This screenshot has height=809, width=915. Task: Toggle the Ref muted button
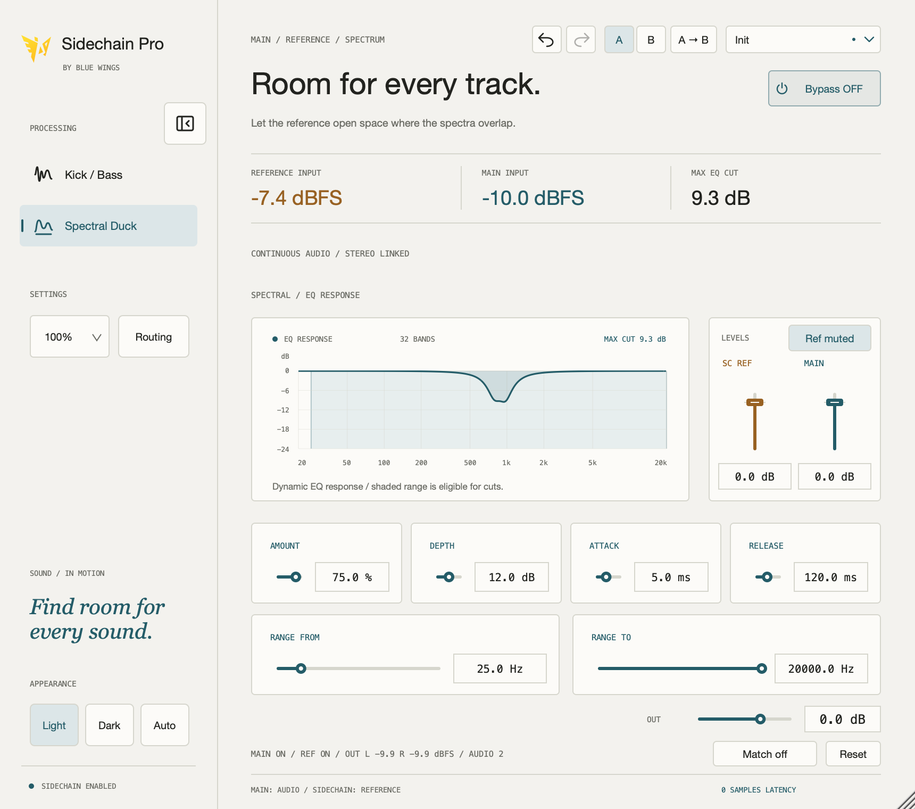tap(830, 338)
